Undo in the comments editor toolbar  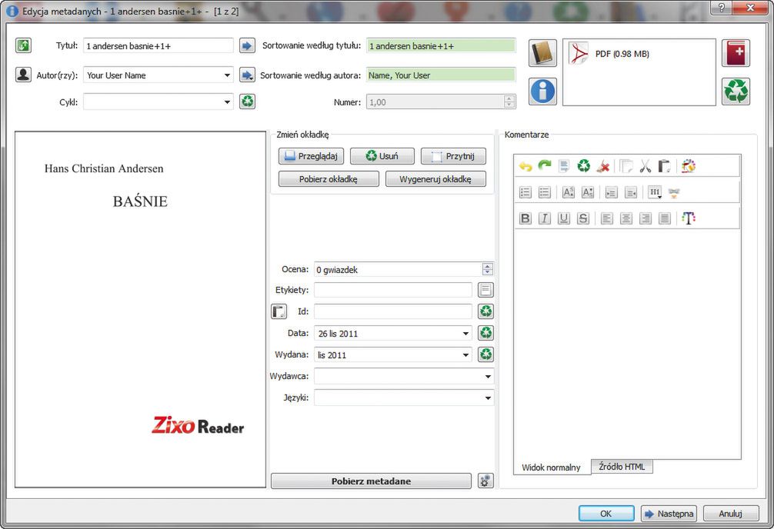tap(525, 166)
